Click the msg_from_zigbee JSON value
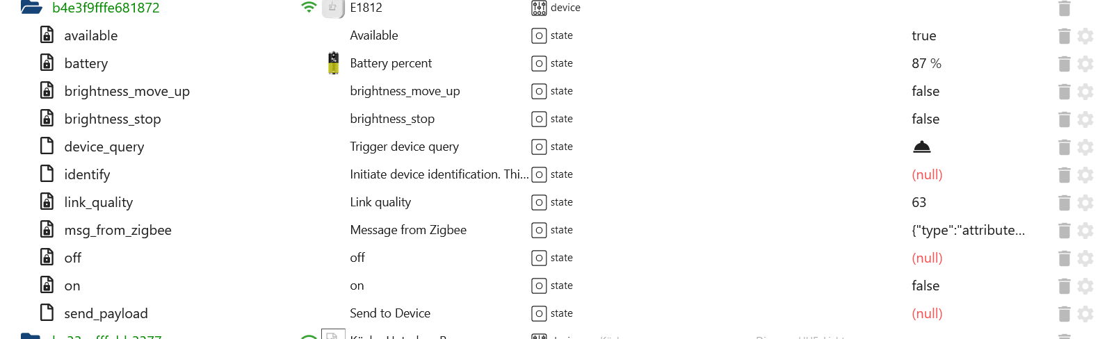 [968, 230]
